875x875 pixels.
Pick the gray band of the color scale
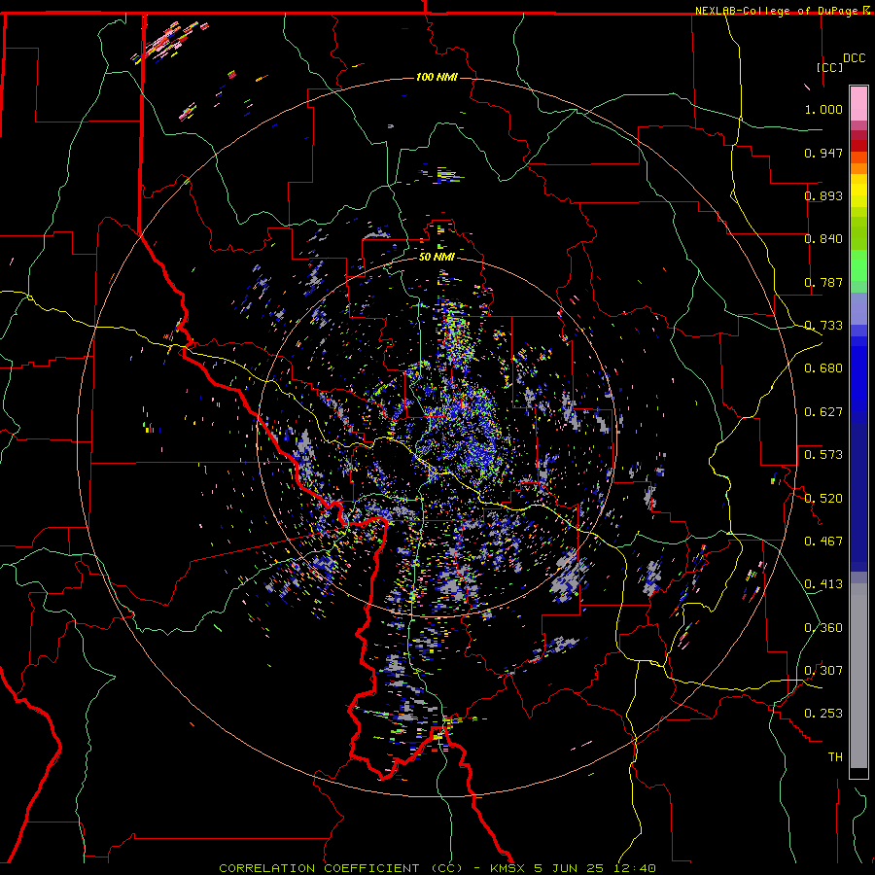pos(858,676)
